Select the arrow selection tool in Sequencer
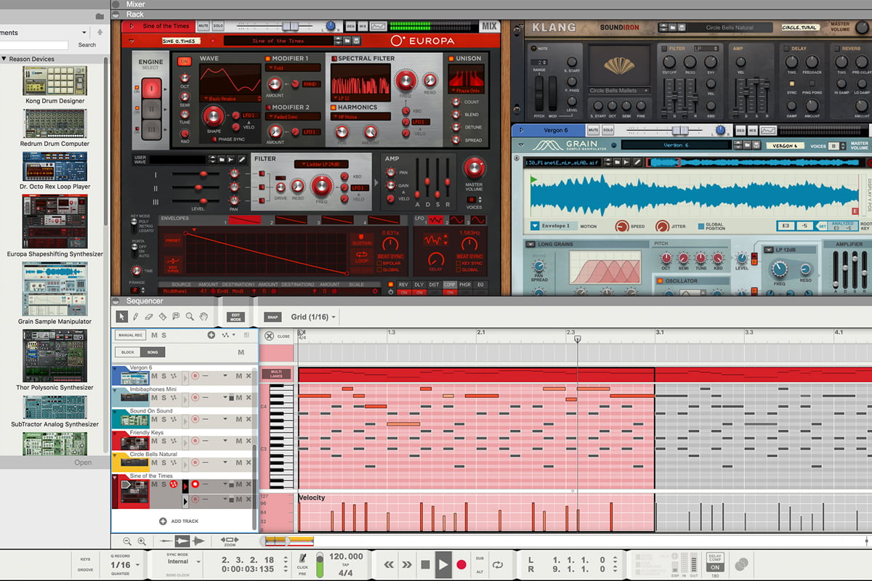 coord(121,317)
